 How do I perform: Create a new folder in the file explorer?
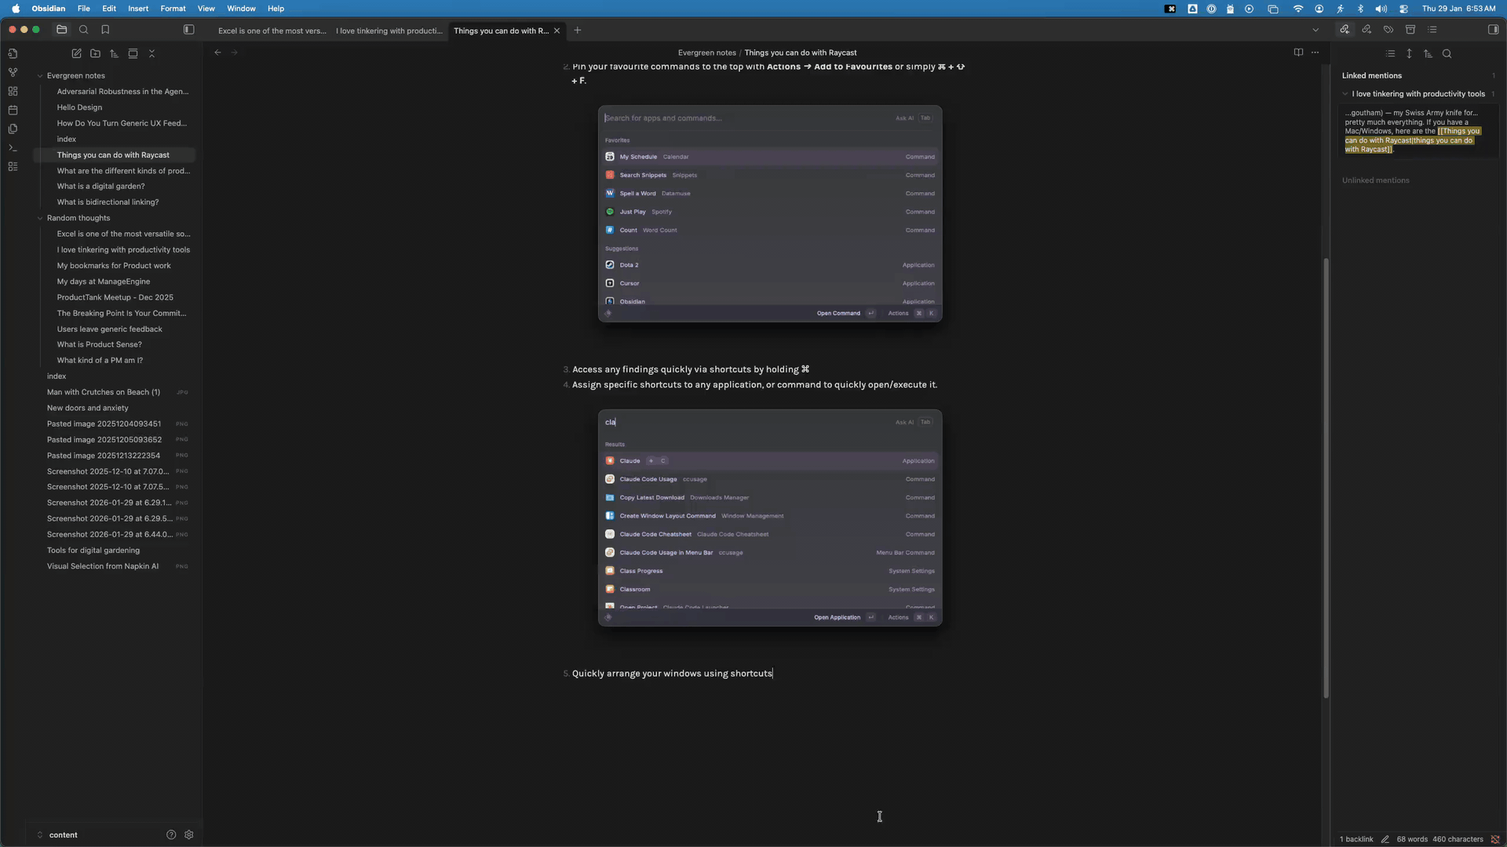95,53
